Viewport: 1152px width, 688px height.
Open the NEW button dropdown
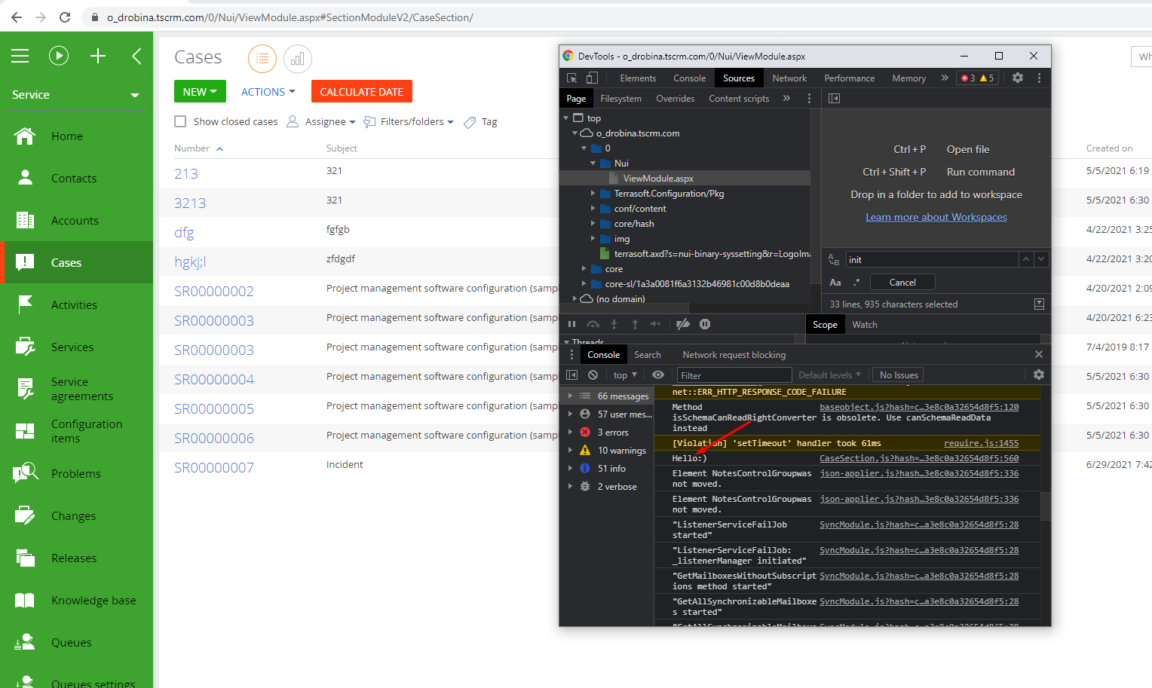(200, 91)
